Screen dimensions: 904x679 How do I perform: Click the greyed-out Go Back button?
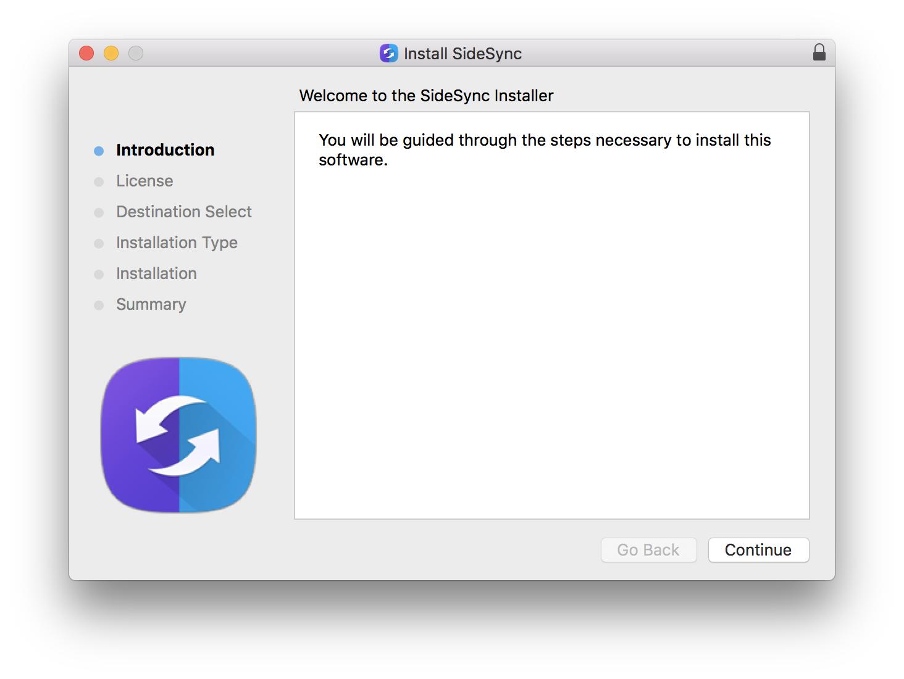(x=648, y=550)
